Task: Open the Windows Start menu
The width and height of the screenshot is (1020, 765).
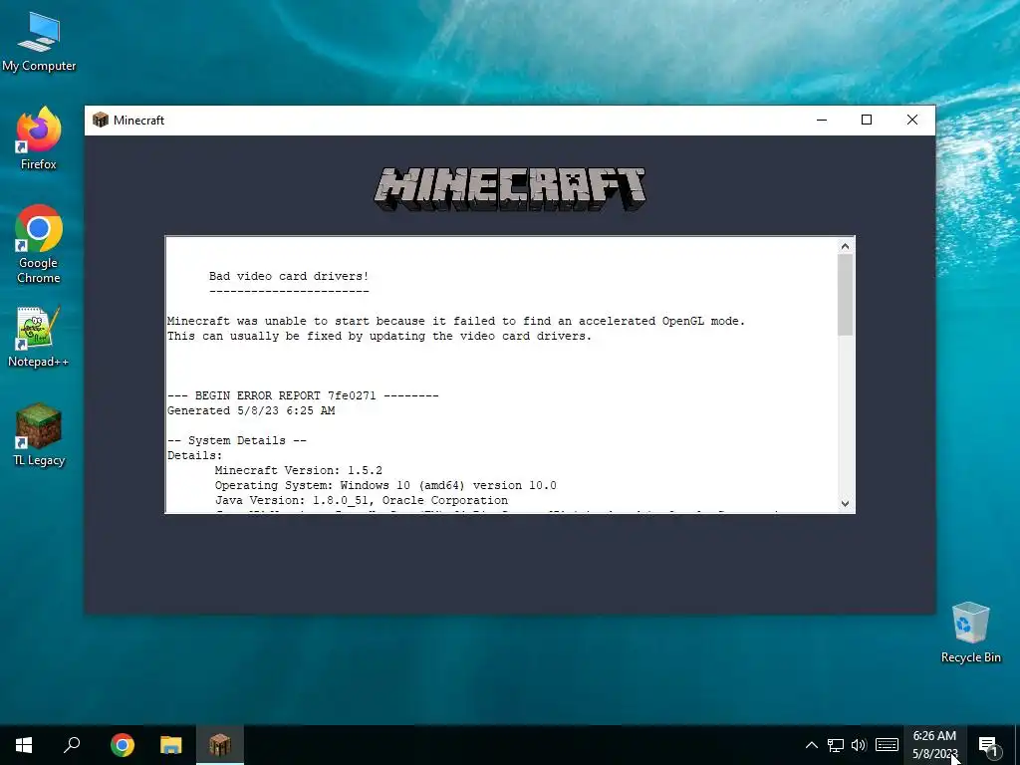Action: coord(24,745)
